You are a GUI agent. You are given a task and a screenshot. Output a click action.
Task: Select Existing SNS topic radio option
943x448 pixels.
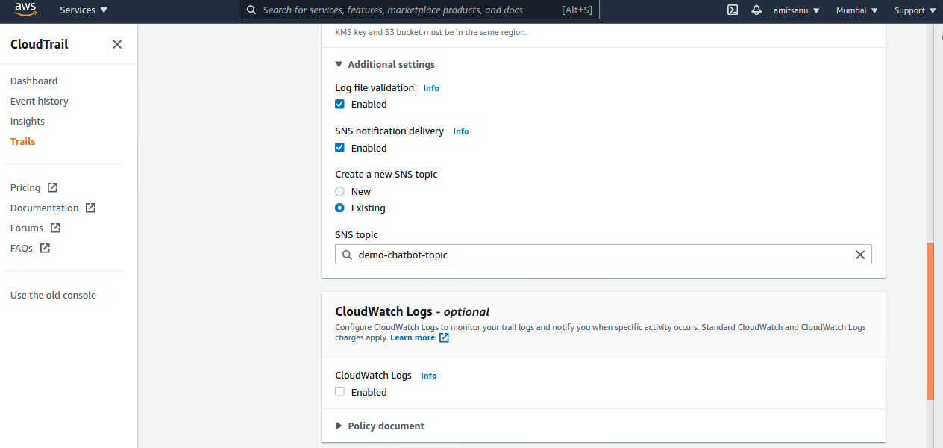click(x=339, y=208)
